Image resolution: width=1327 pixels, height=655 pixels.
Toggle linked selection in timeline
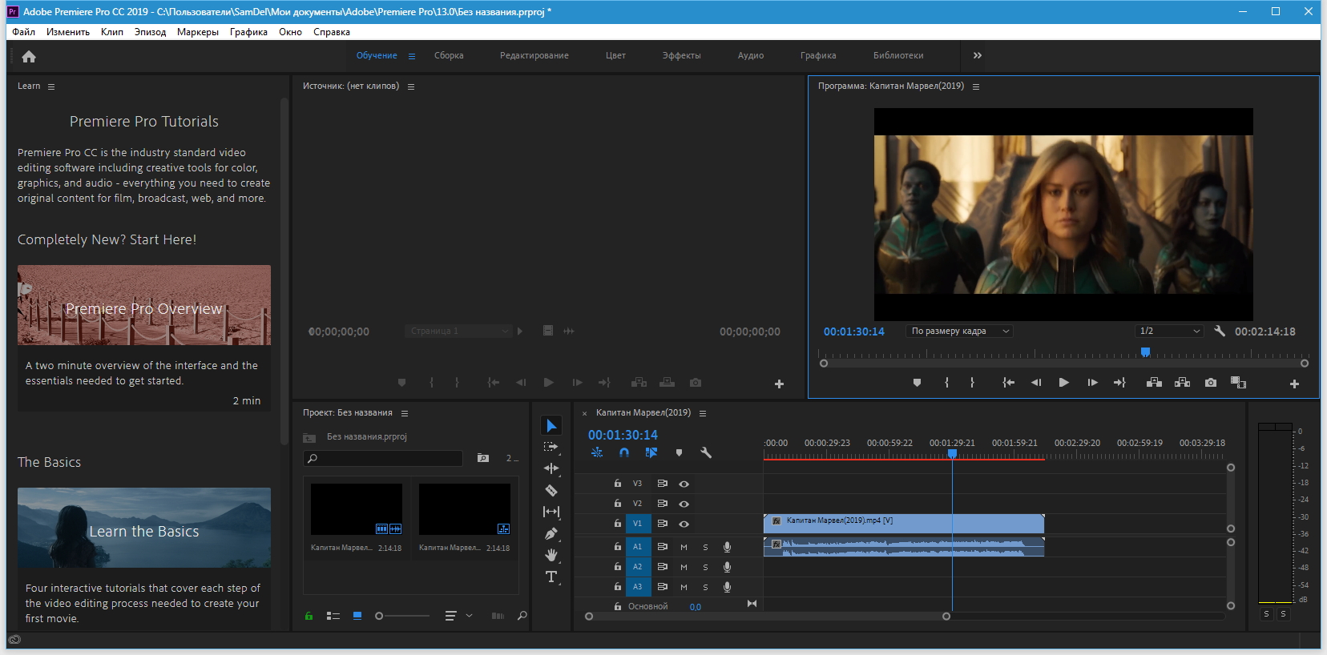pos(651,452)
